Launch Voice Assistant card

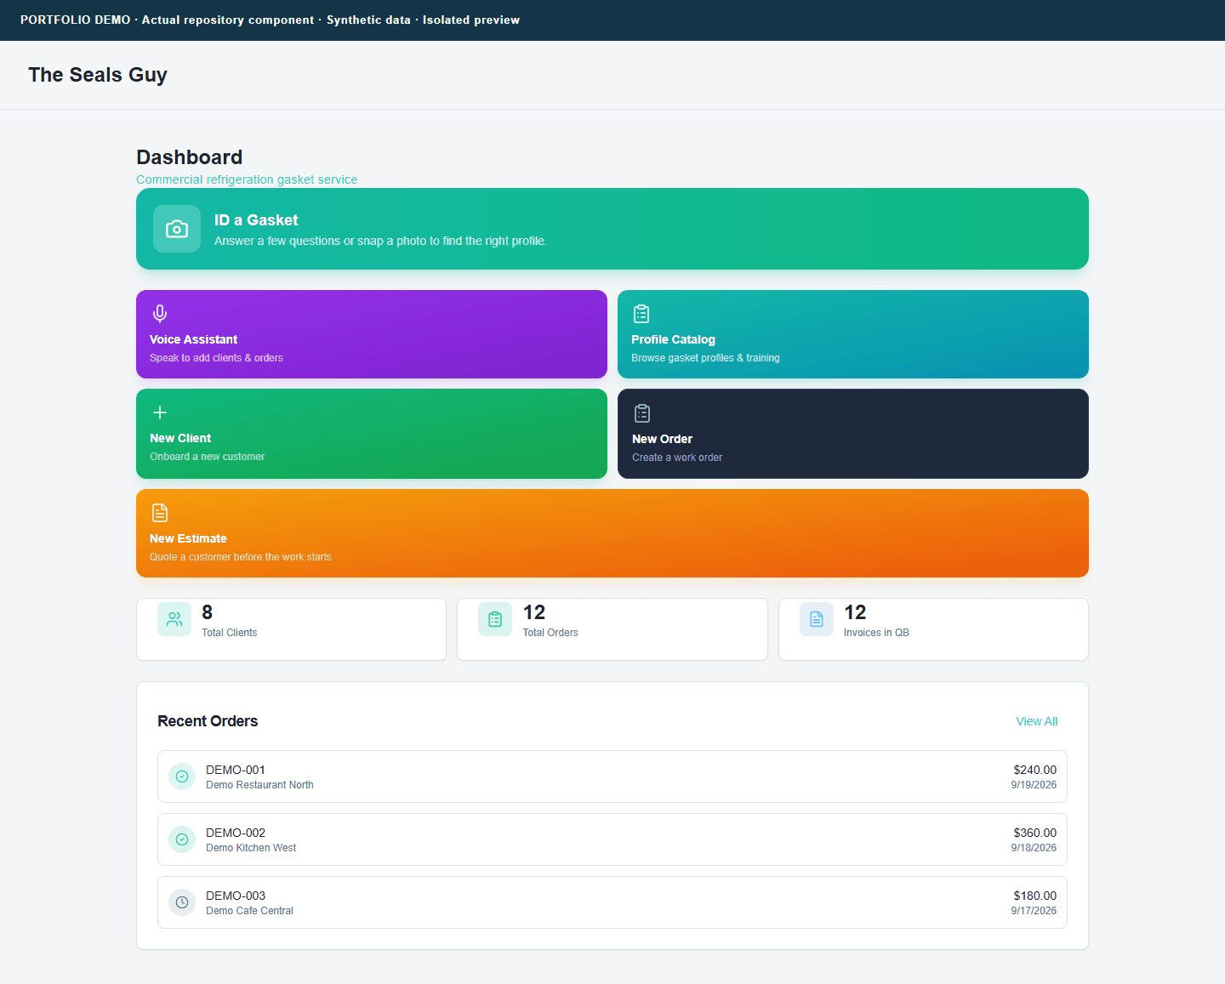pyautogui.click(x=372, y=334)
